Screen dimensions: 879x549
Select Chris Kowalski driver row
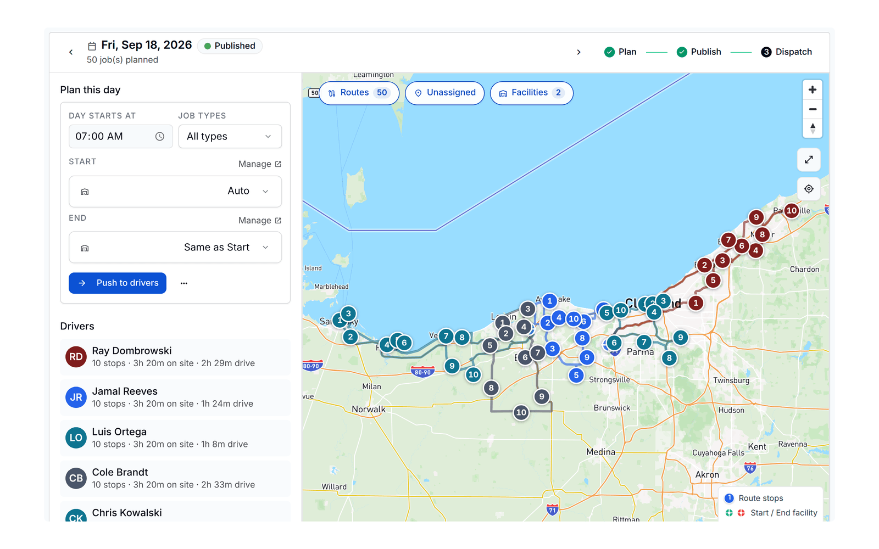pyautogui.click(x=175, y=512)
